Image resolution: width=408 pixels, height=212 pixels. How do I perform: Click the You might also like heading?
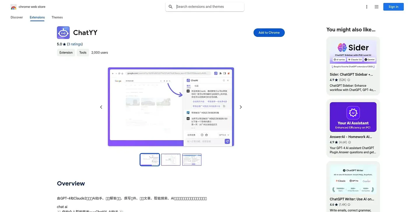351,29
